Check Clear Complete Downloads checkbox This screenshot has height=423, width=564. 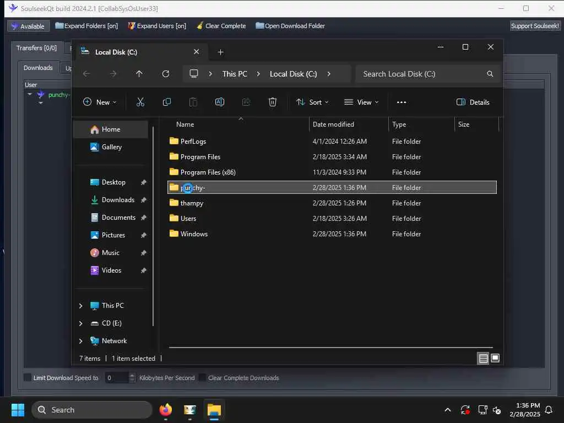[202, 377]
